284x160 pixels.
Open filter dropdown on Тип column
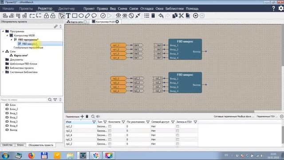pyautogui.click(x=105, y=122)
